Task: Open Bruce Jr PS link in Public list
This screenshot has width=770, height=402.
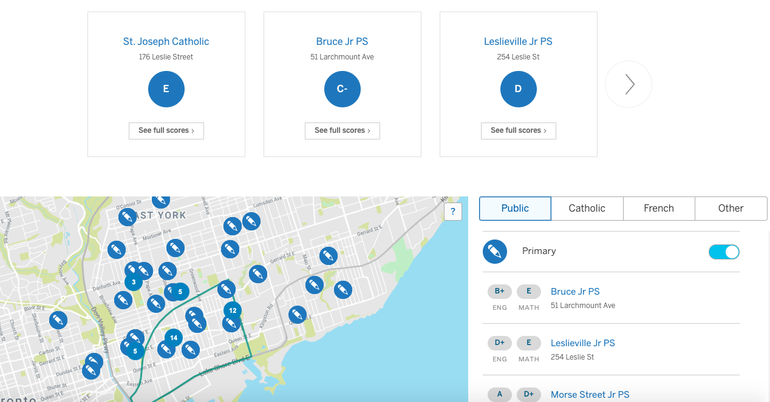Action: (x=575, y=292)
